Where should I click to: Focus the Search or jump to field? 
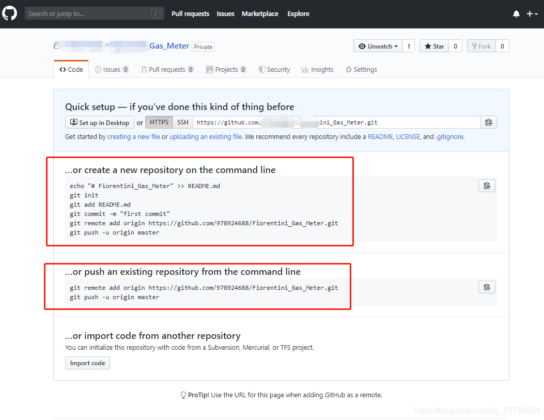(x=95, y=13)
